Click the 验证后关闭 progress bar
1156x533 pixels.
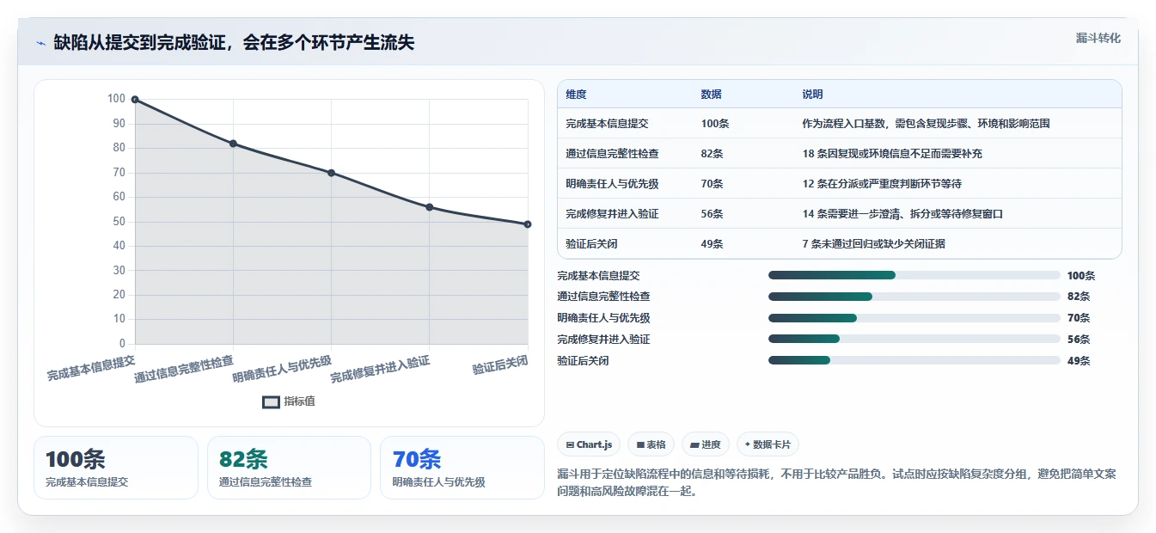tap(914, 361)
